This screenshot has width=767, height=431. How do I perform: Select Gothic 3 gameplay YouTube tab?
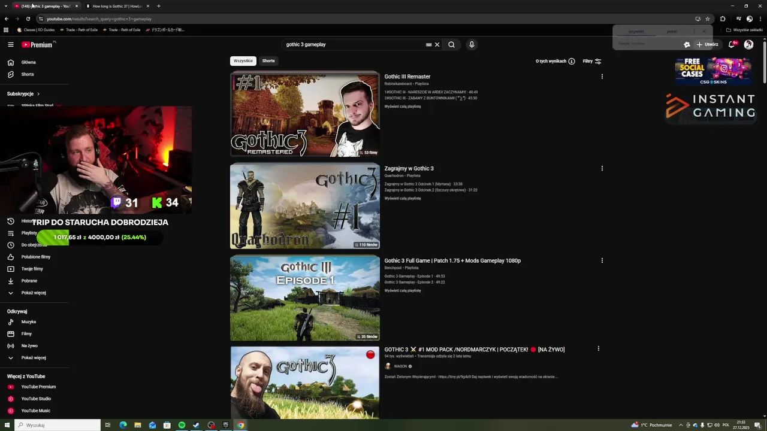tap(46, 6)
